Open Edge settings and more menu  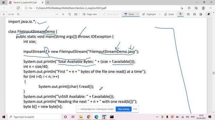click(211, 8)
